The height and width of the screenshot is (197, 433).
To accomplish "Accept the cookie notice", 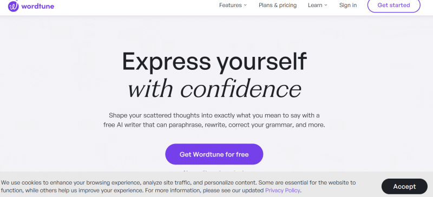I will [404, 187].
